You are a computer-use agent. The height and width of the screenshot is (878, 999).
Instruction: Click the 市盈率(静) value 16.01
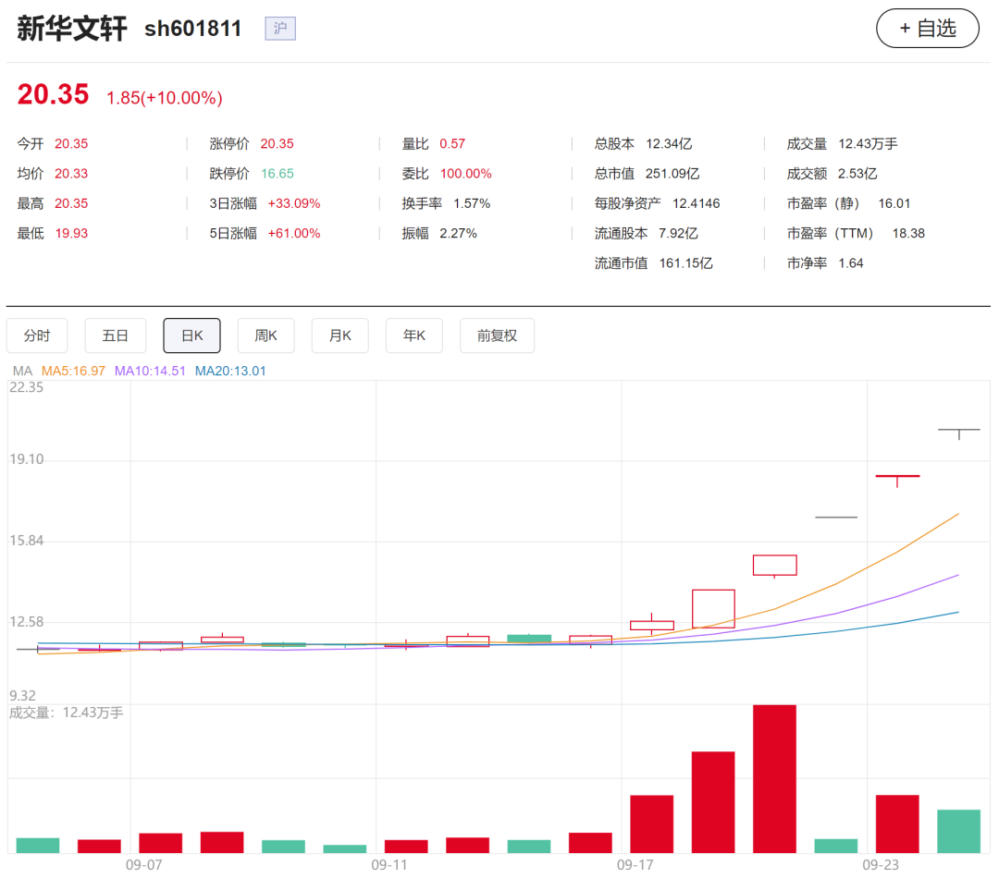[x=894, y=203]
